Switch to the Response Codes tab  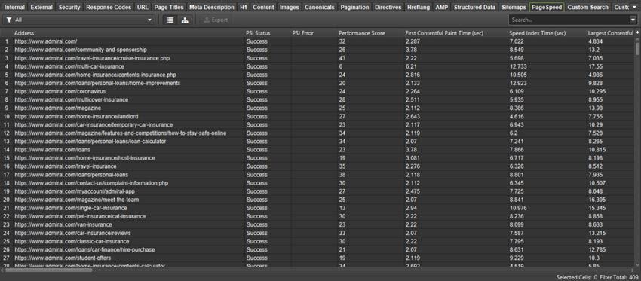109,7
